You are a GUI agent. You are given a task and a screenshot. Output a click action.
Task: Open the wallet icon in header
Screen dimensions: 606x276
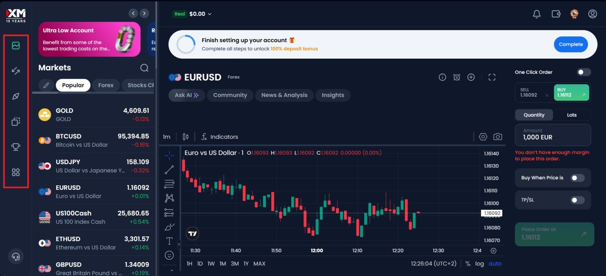point(556,14)
